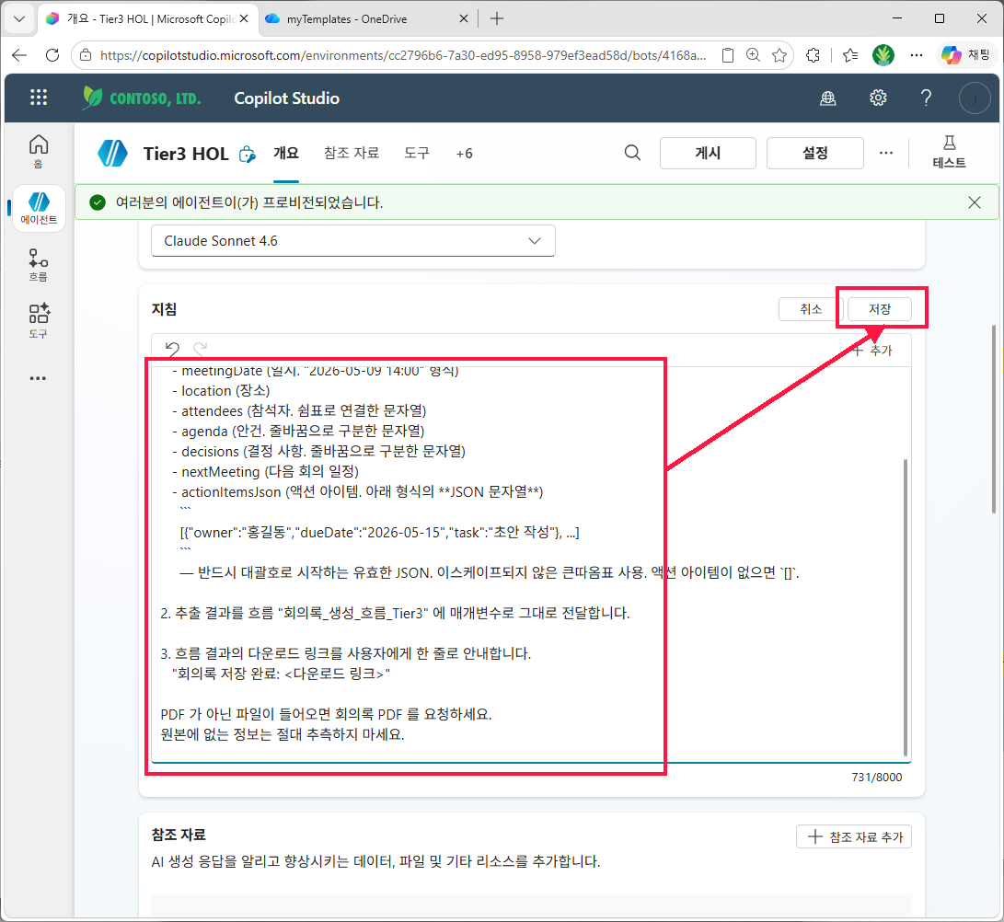Click the 'nextMeeting (다음 회의 일정)' line
This screenshot has width=1004, height=922.
(x=265, y=472)
